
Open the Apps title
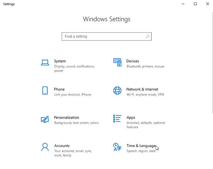131,118
